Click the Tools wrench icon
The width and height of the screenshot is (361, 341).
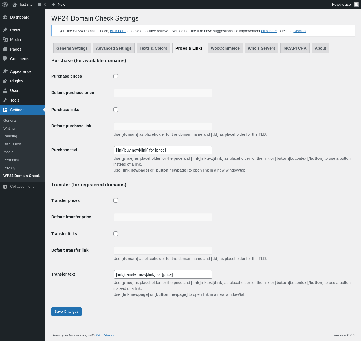(x=5, y=100)
